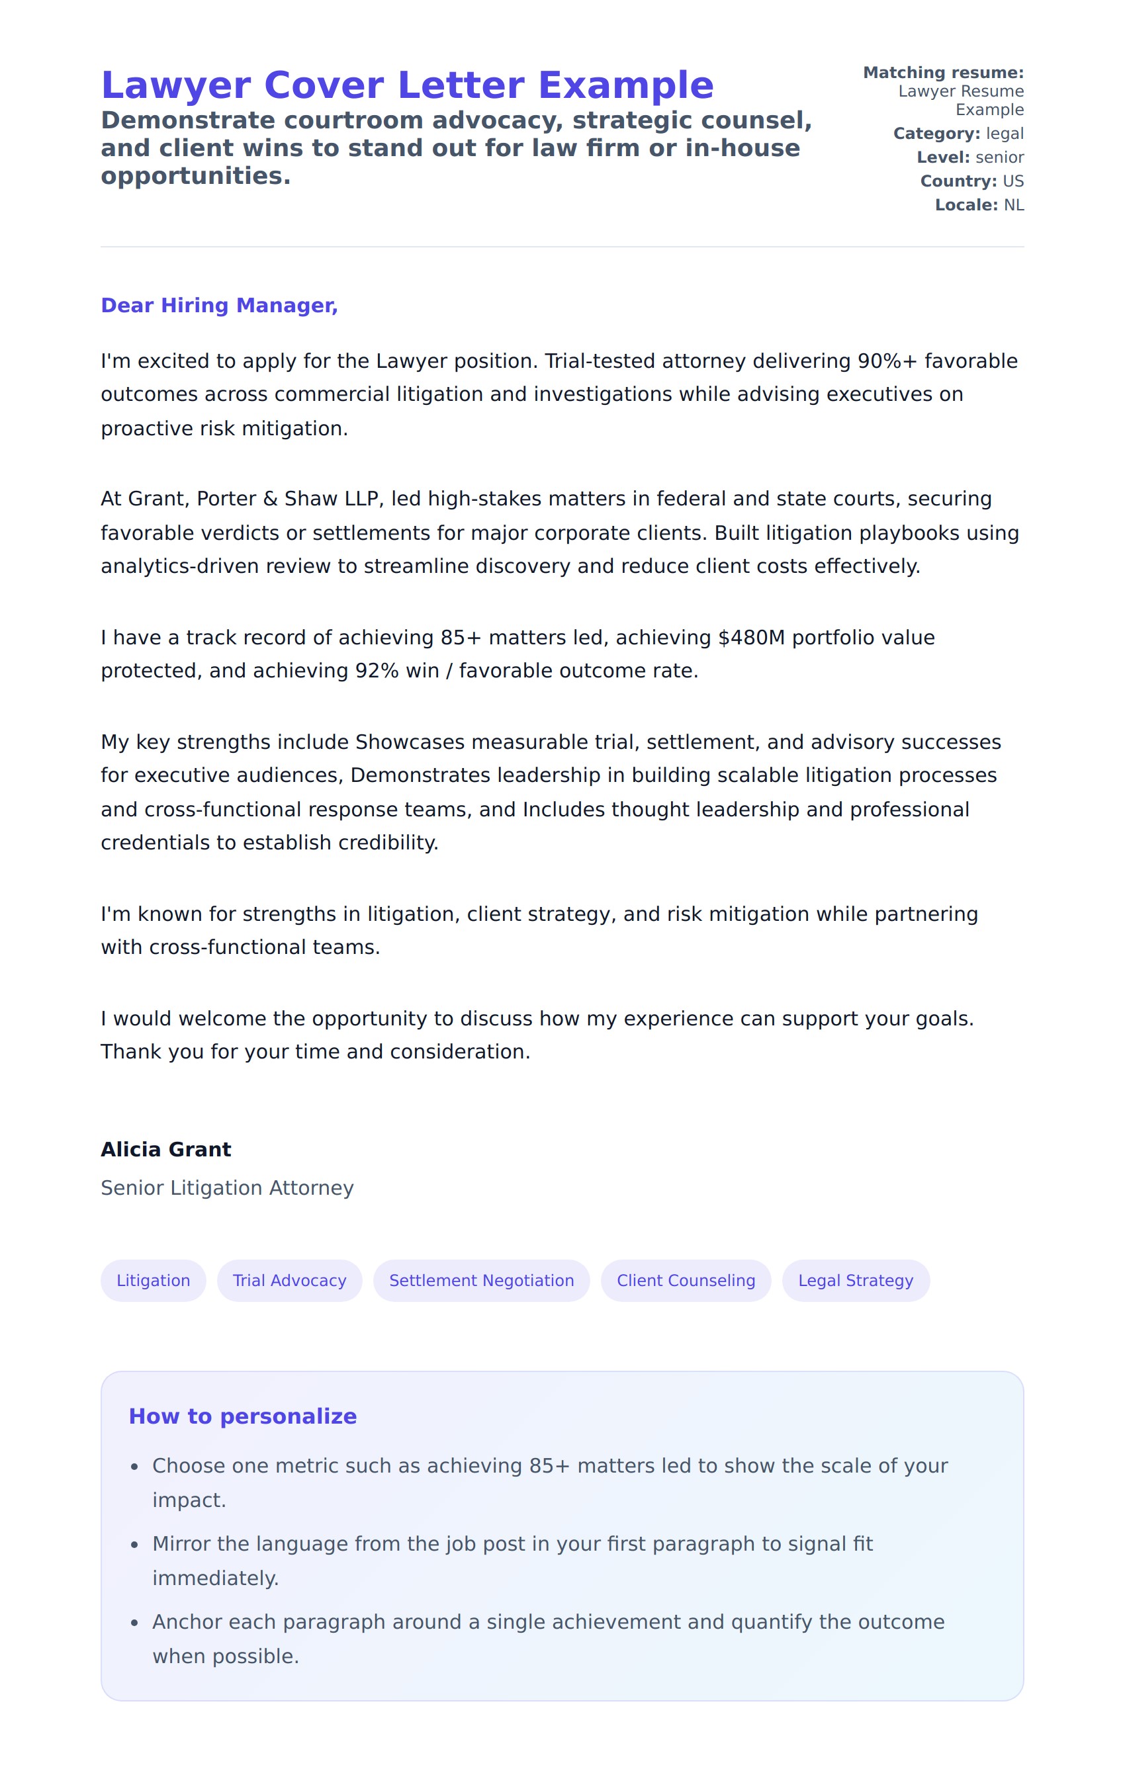This screenshot has width=1125, height=1765.
Task: Click the subtitle about demonstrating courtroom advocacy
Action: tap(456, 148)
